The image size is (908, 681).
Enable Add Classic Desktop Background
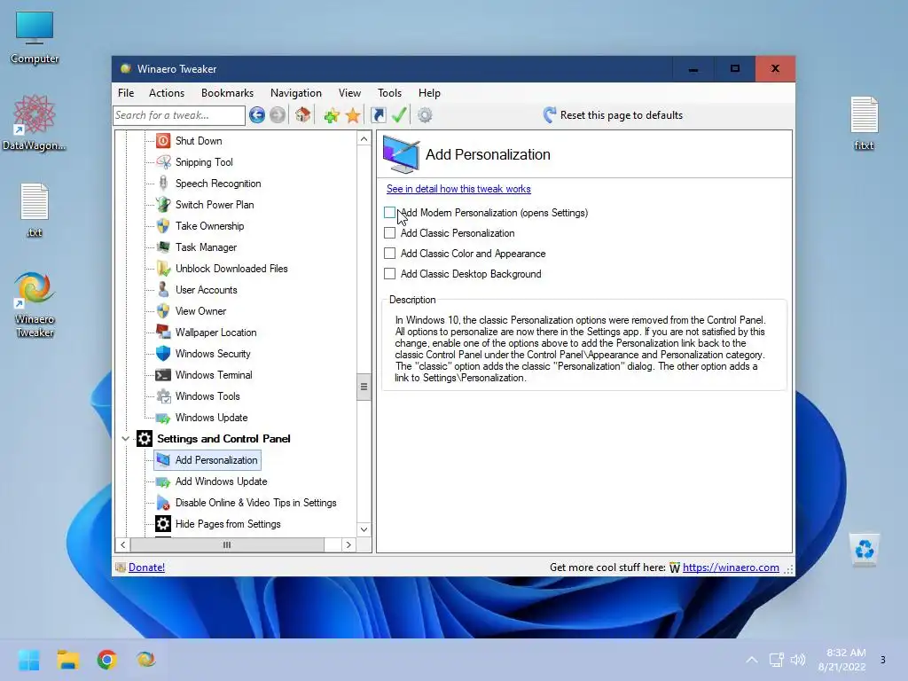coord(390,273)
